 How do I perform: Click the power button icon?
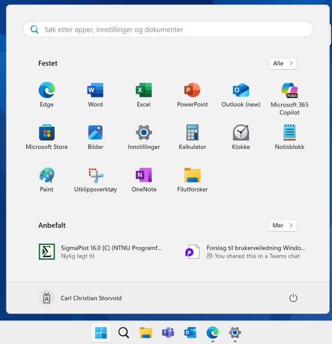click(293, 298)
